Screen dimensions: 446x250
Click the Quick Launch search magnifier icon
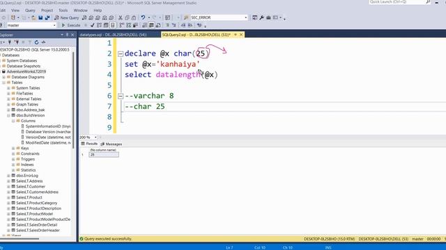(428, 2)
